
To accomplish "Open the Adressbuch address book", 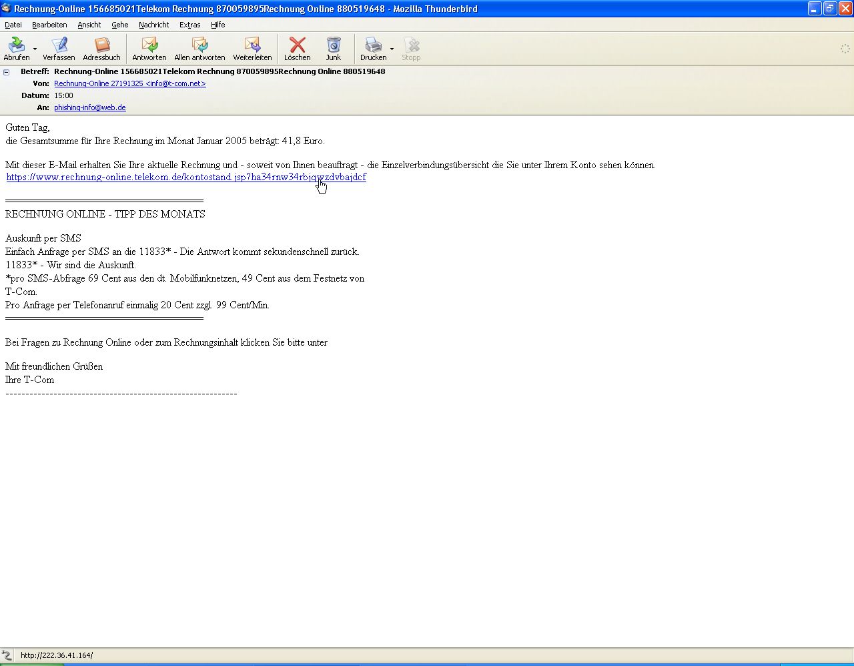I will tap(101, 49).
